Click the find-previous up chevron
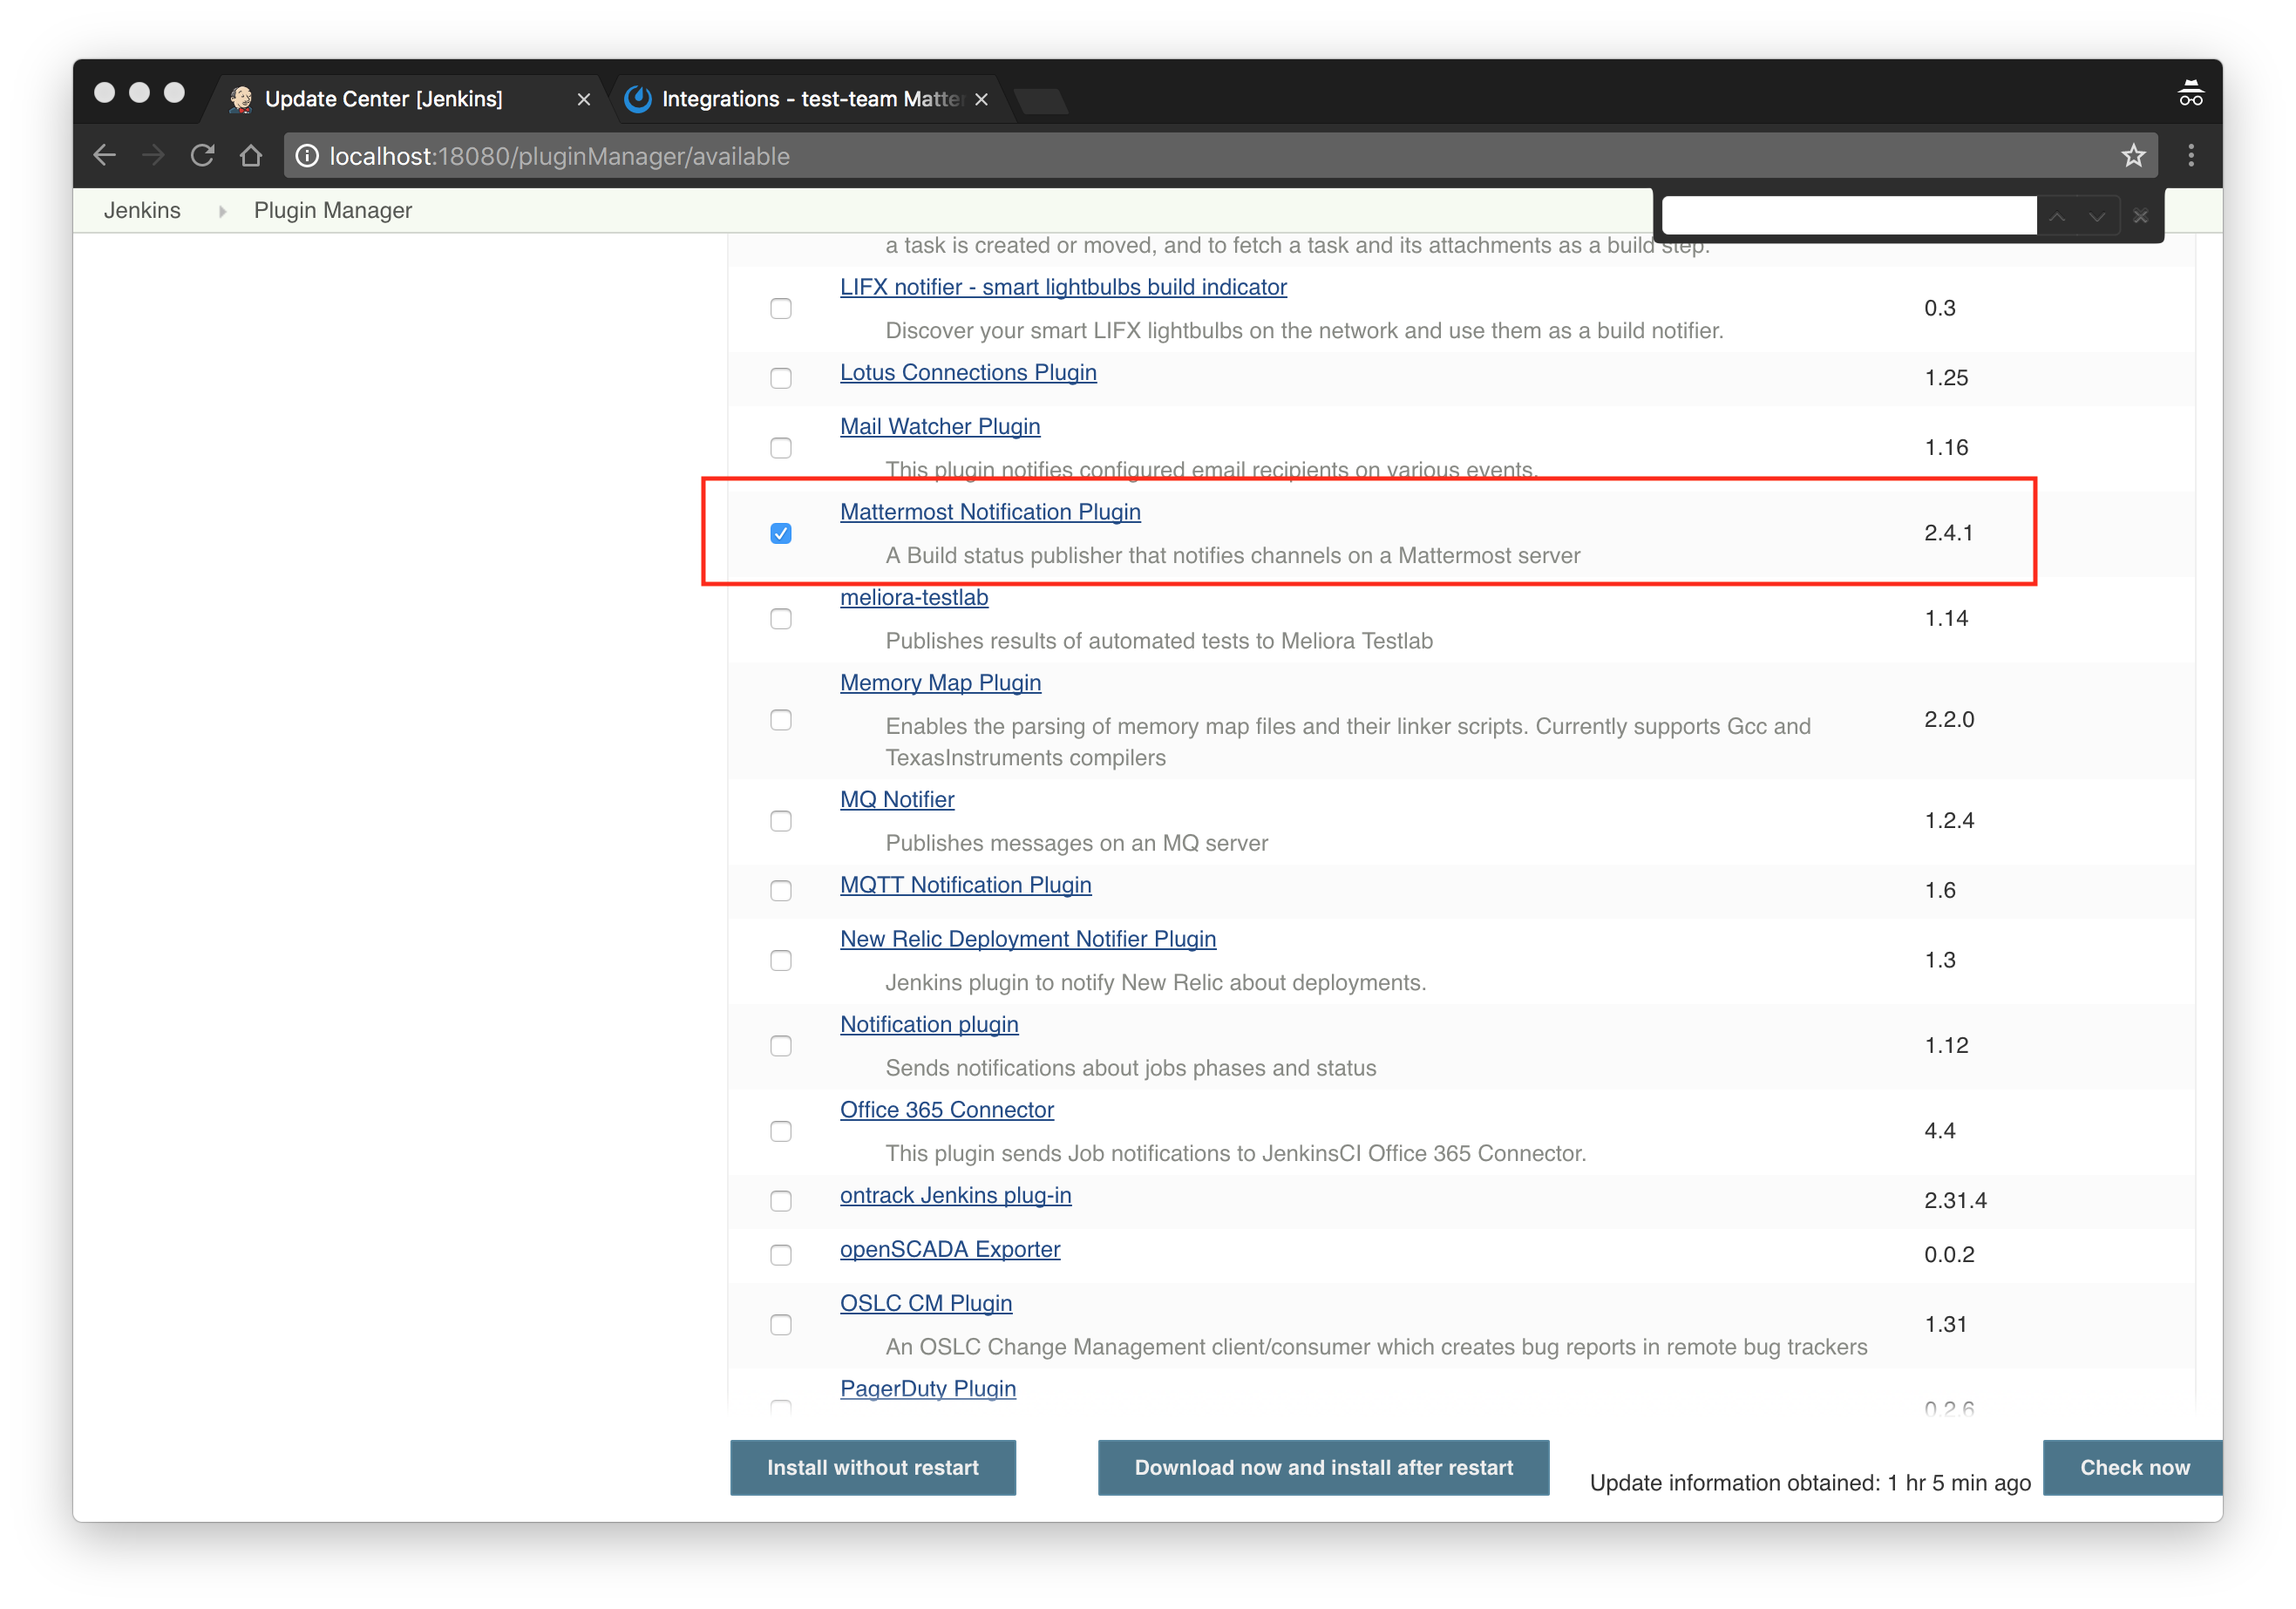Screen dimensions: 2296x1609 (x=2057, y=215)
